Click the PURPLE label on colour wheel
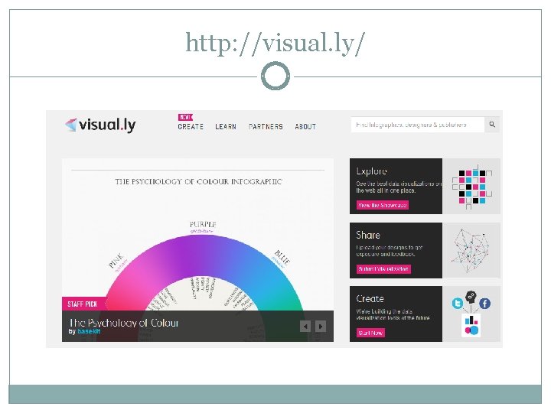 pyautogui.click(x=203, y=224)
